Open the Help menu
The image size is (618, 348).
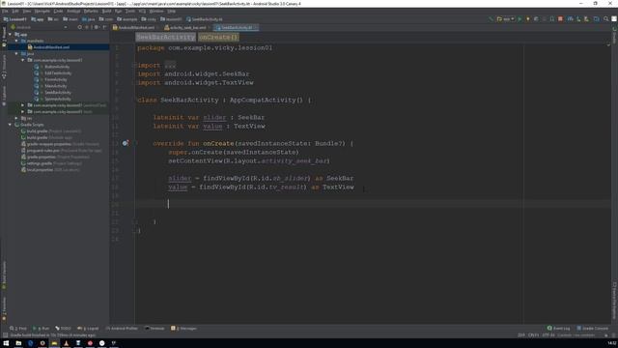coord(171,11)
